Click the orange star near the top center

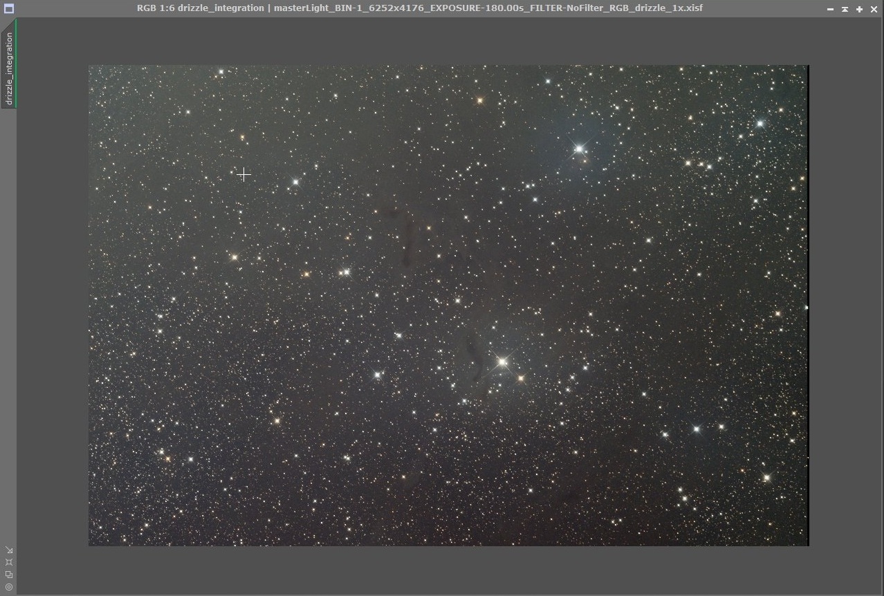point(479,101)
